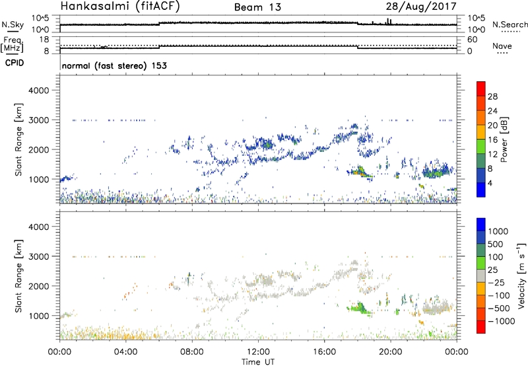Click the N.Search legend label

pos(510,24)
